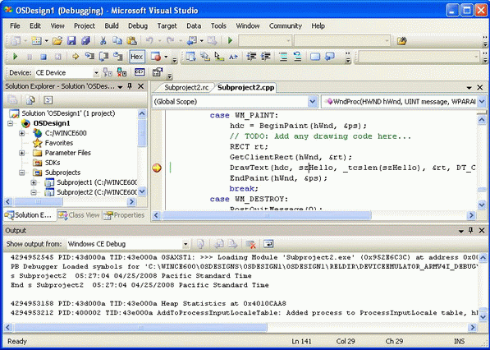
Task: Collapse the Subproject2 tree node
Action: tap(34, 193)
